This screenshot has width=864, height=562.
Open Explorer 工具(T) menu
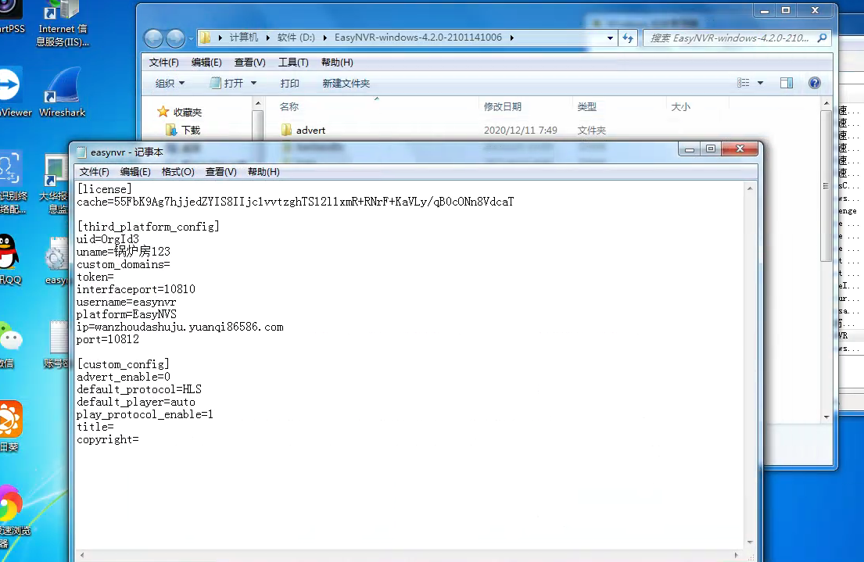[x=293, y=63]
